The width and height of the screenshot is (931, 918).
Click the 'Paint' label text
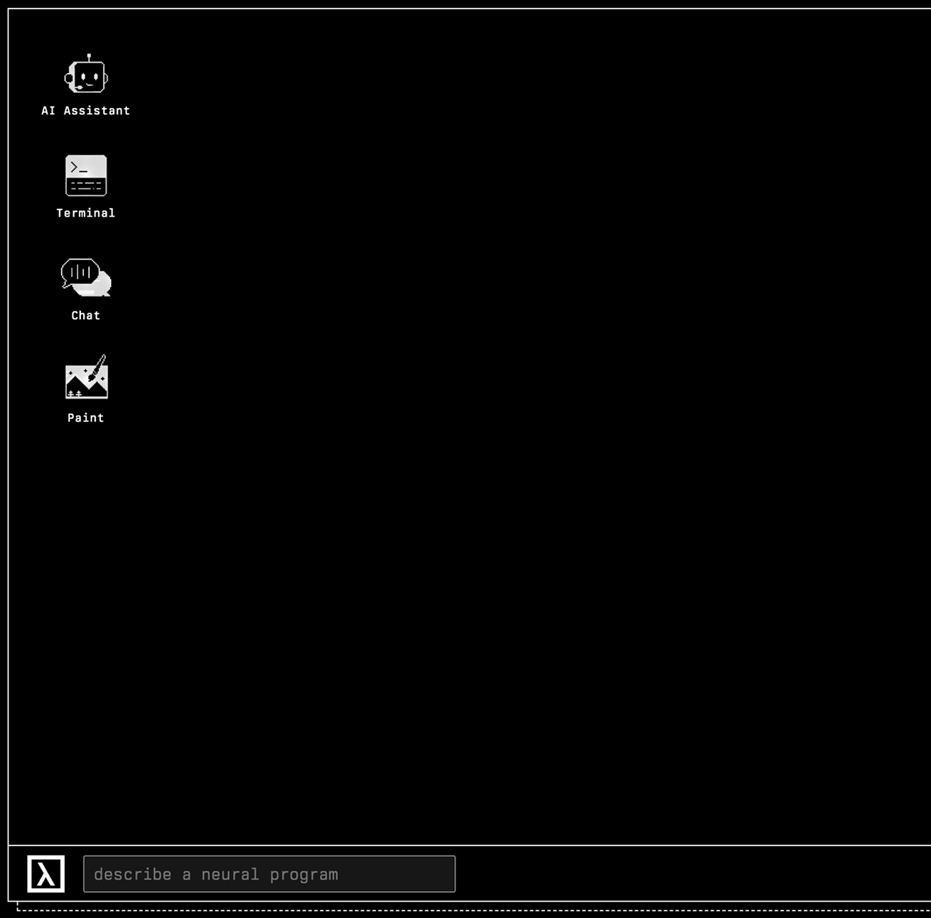[x=85, y=418]
